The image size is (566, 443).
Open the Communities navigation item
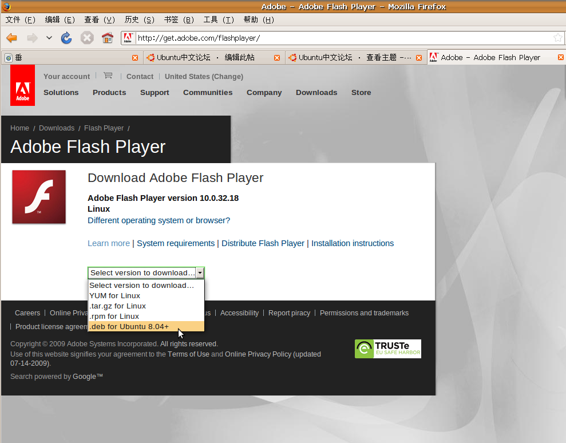(208, 92)
